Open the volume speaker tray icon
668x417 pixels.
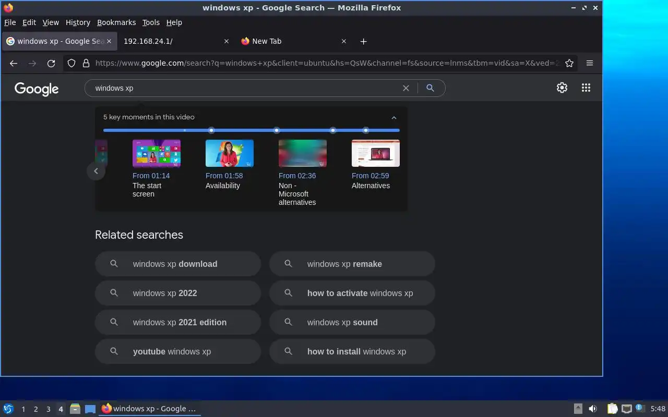[593, 409]
